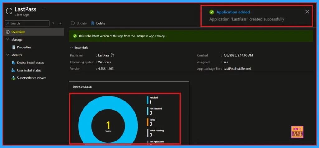The height and width of the screenshot is (148, 319).
Task: Click the Operating system value Windows
Action: point(104,62)
